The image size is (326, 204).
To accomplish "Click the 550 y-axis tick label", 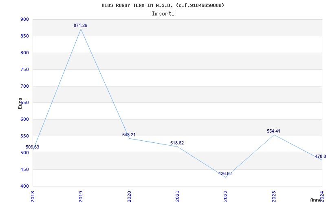I will (24, 136).
